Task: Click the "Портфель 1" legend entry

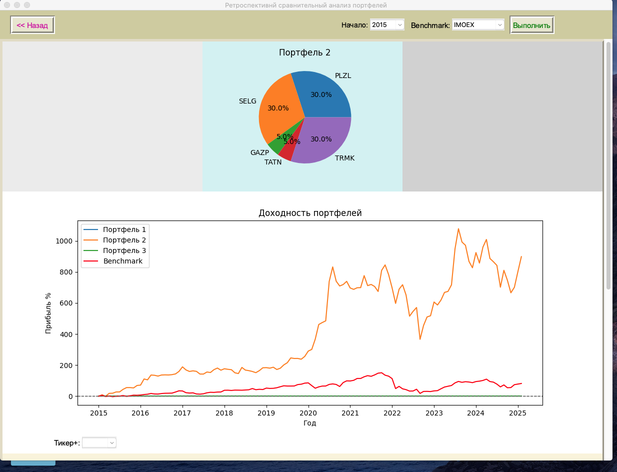Action: coord(124,229)
